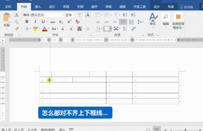Apply red font color
The image size is (203, 131).
coord(44,29)
